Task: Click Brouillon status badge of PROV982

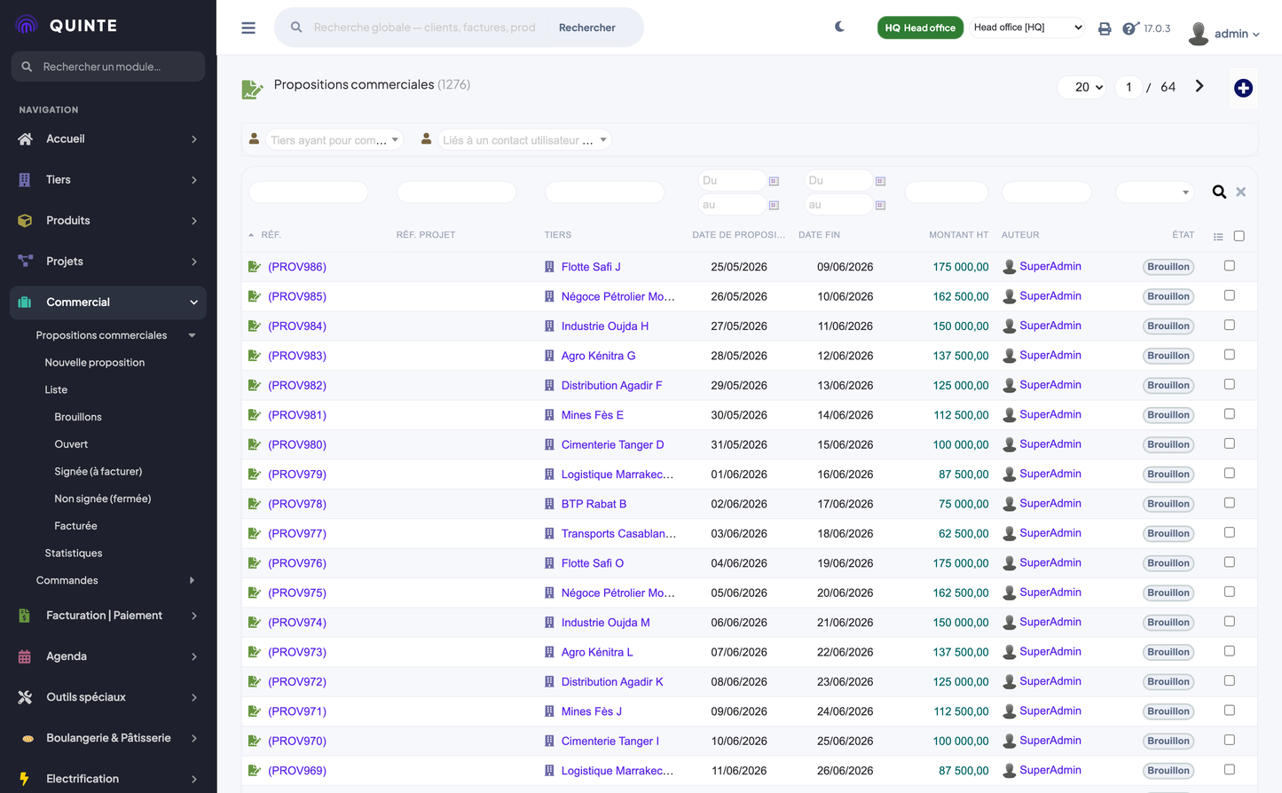Action: point(1168,385)
